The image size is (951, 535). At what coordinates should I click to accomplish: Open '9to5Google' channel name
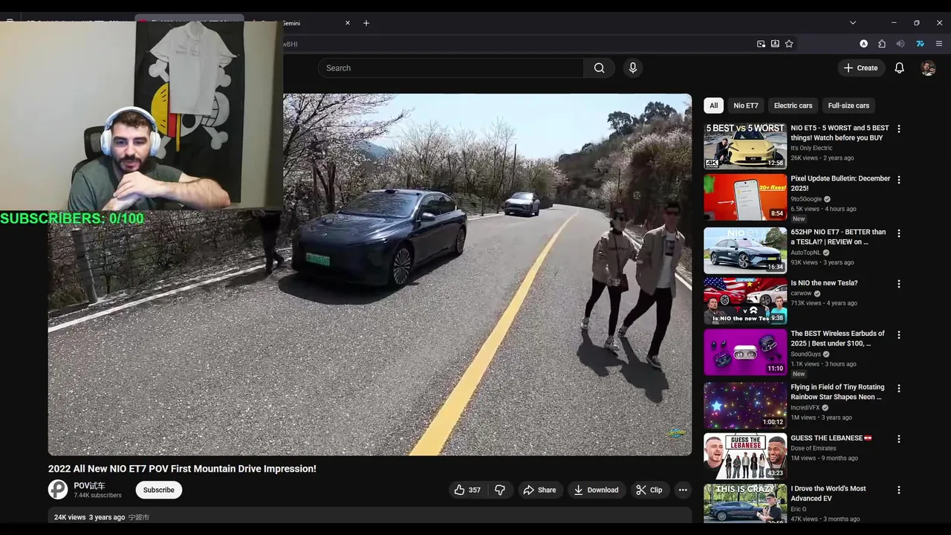[806, 199]
